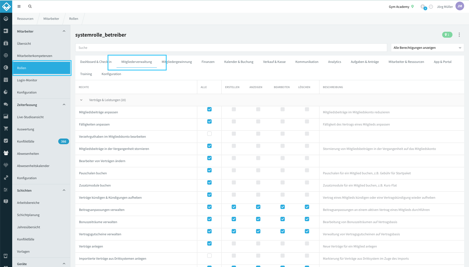
Task: Open the hamburger menu in the top bar
Action: [x=19, y=6]
